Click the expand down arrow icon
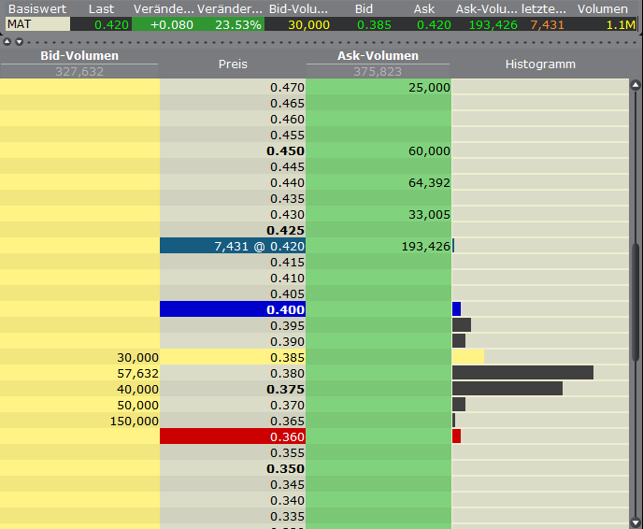The height and width of the screenshot is (529, 643). pos(20,42)
